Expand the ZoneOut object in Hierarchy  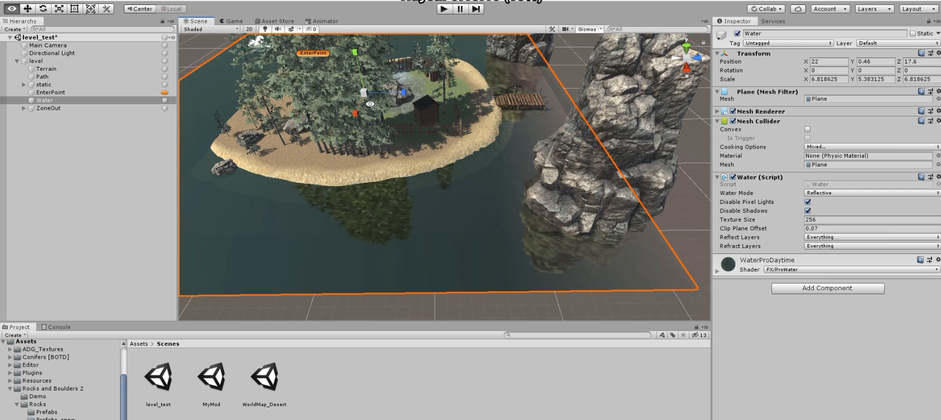coord(23,108)
